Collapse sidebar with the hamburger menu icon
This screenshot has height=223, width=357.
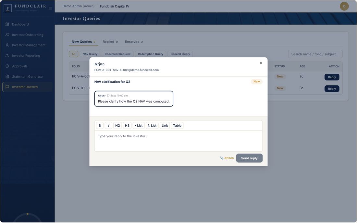pos(51,8)
